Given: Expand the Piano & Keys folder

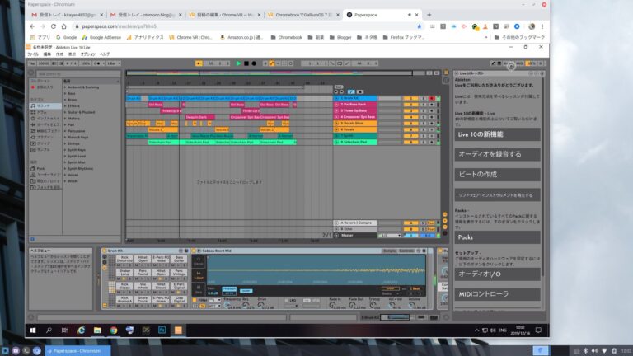Looking at the screenshot, I should [x=65, y=138].
